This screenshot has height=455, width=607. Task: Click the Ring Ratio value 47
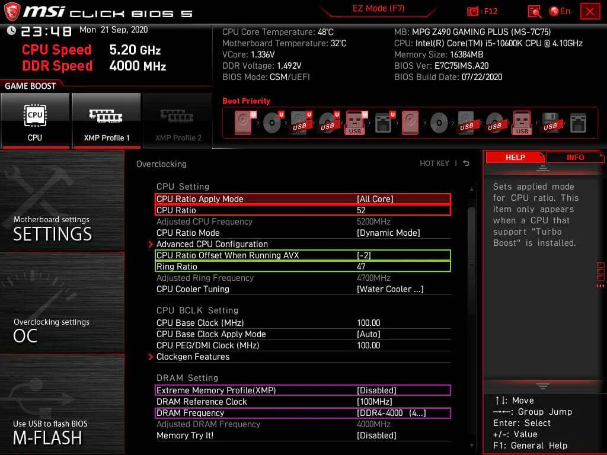point(361,267)
